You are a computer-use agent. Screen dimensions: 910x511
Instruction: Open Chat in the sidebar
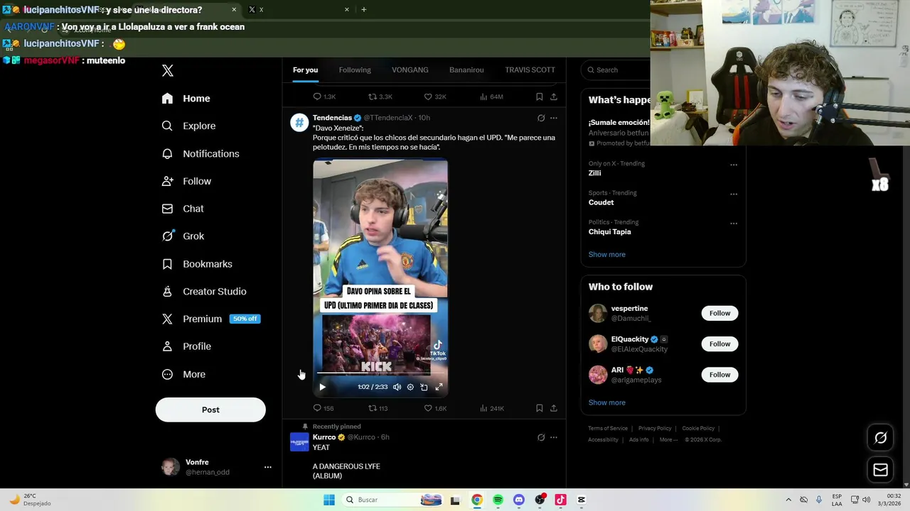183,209
